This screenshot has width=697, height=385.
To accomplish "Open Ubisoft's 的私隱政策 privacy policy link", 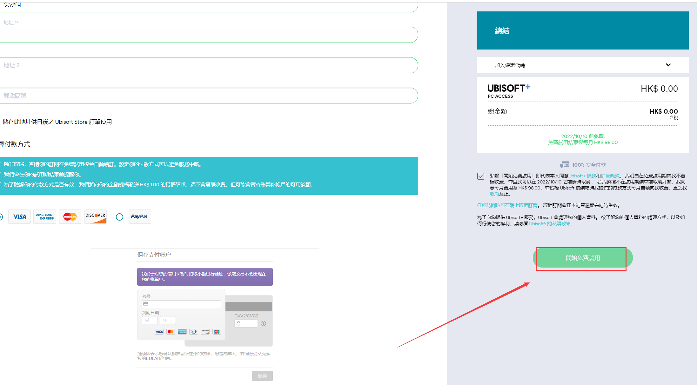I will [550, 224].
